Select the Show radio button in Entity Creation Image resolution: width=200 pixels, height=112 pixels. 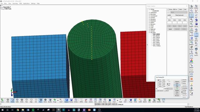[168, 9]
